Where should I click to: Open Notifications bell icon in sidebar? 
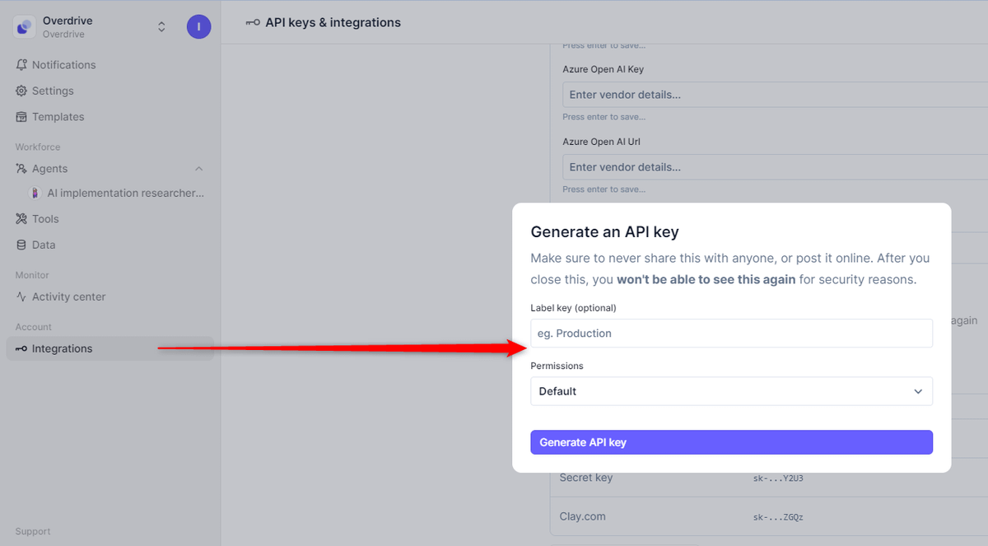tap(22, 65)
